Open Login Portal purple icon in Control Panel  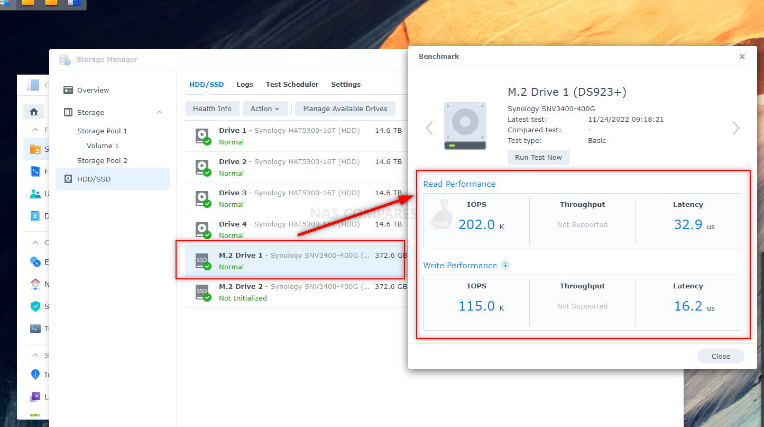(35, 397)
